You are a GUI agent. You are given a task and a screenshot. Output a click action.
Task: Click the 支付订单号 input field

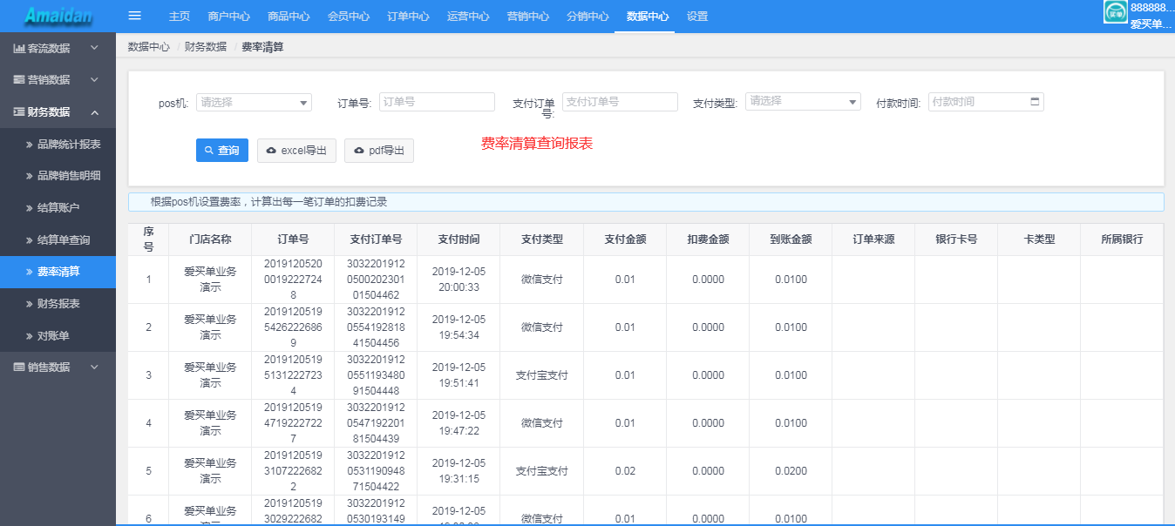pyautogui.click(x=620, y=102)
